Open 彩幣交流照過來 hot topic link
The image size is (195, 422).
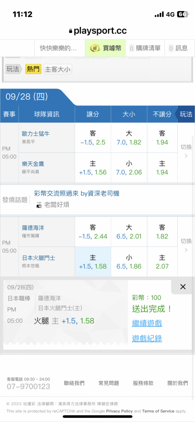point(77,193)
